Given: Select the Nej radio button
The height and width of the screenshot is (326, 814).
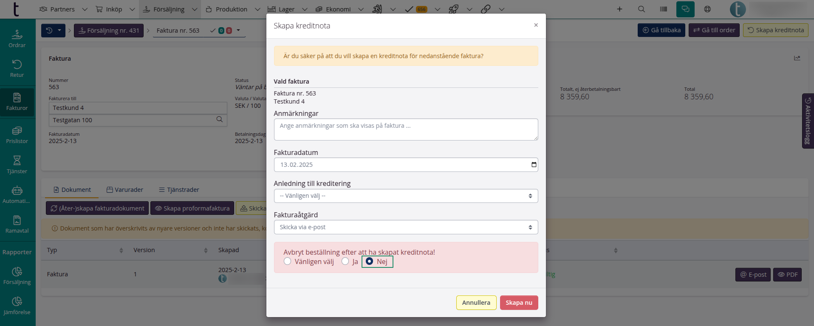Looking at the screenshot, I should tap(369, 261).
